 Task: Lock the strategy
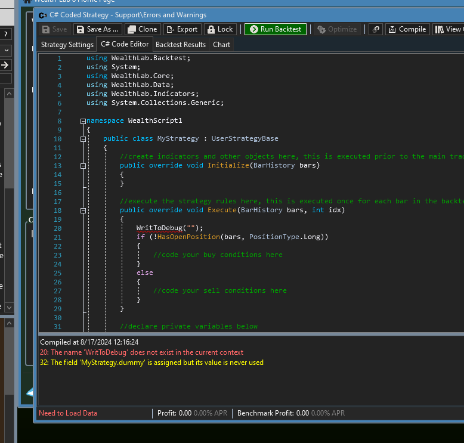point(220,29)
